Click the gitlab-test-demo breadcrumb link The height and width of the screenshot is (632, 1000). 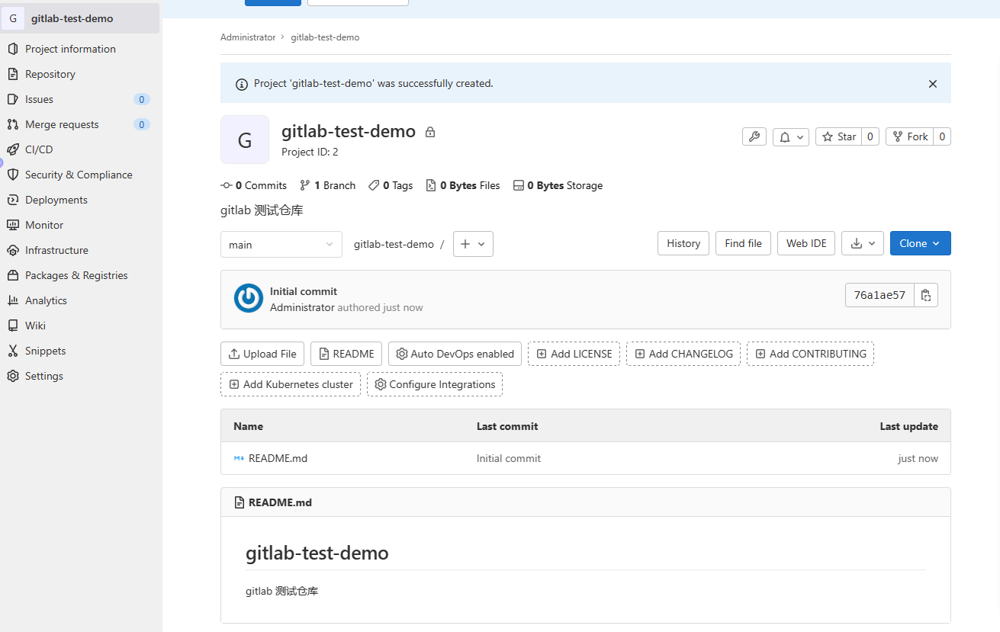pyautogui.click(x=325, y=37)
